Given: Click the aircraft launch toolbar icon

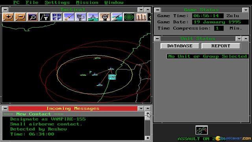Looking at the screenshot, I should click(x=117, y=17).
